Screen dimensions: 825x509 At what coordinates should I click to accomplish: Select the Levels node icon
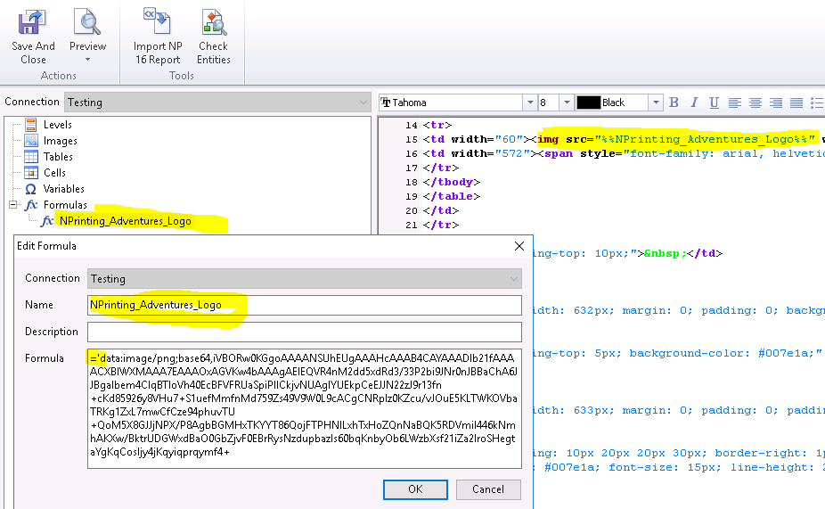coord(31,125)
